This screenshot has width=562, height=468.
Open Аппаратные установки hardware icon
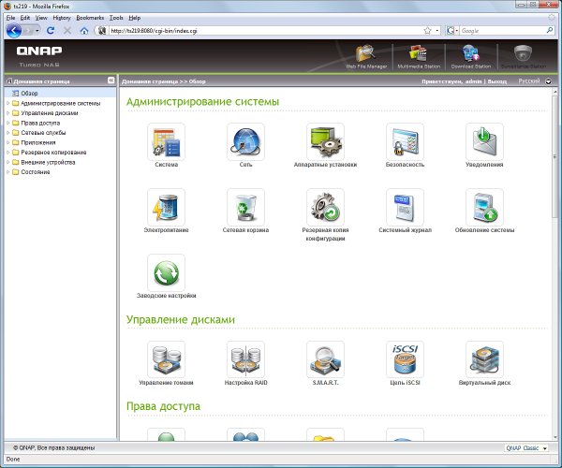click(325, 141)
